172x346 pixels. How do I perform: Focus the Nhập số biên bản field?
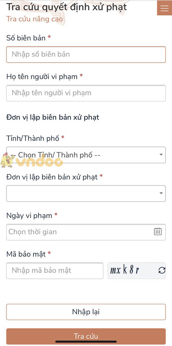click(x=86, y=54)
